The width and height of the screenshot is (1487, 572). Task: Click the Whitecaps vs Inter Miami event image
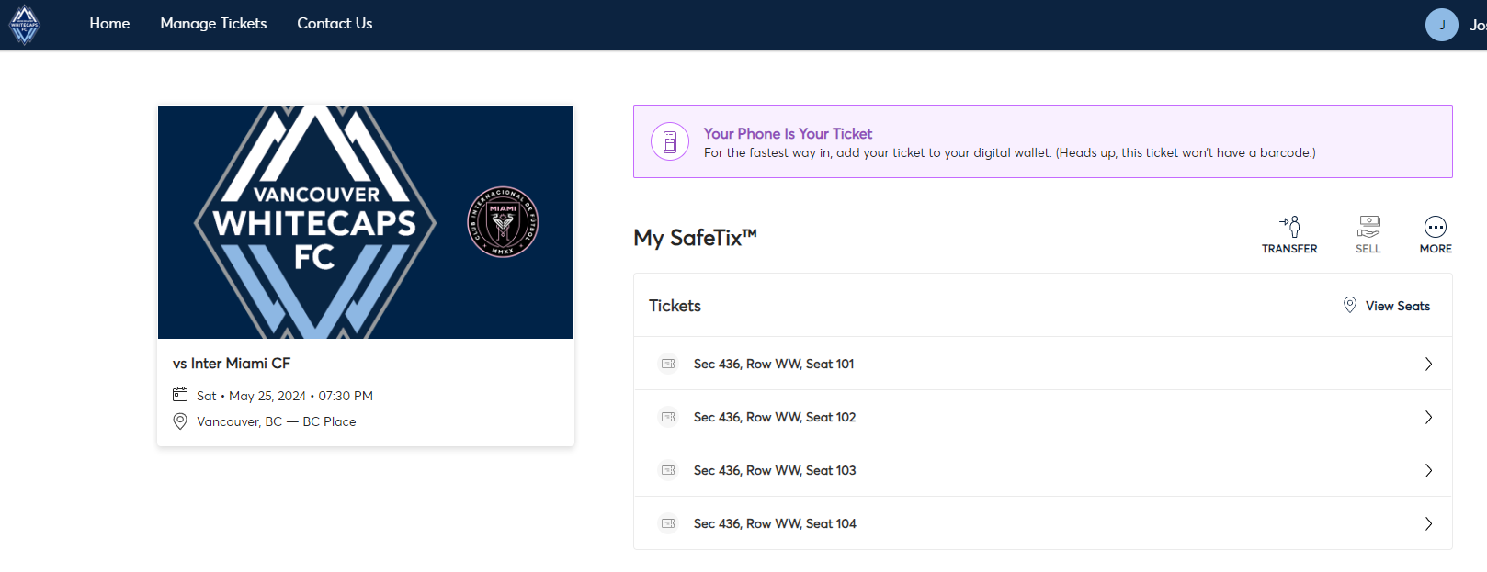(366, 222)
